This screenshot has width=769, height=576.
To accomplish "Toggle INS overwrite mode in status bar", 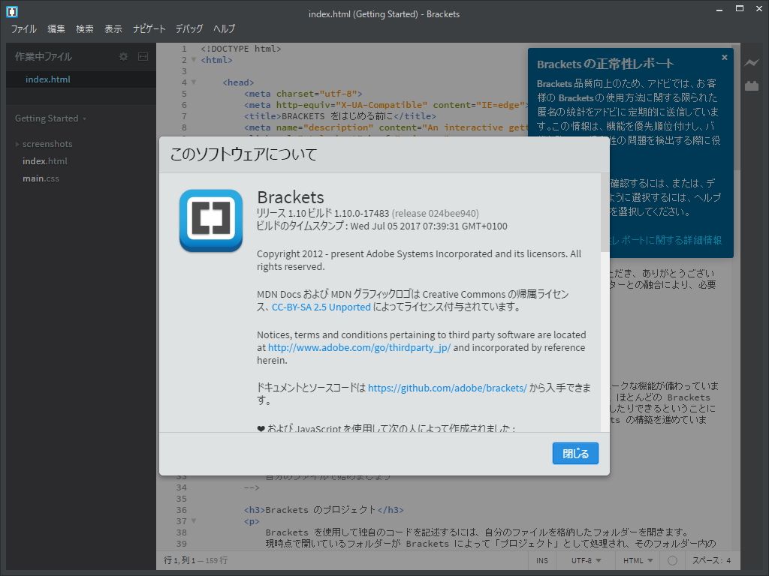I will click(542, 560).
